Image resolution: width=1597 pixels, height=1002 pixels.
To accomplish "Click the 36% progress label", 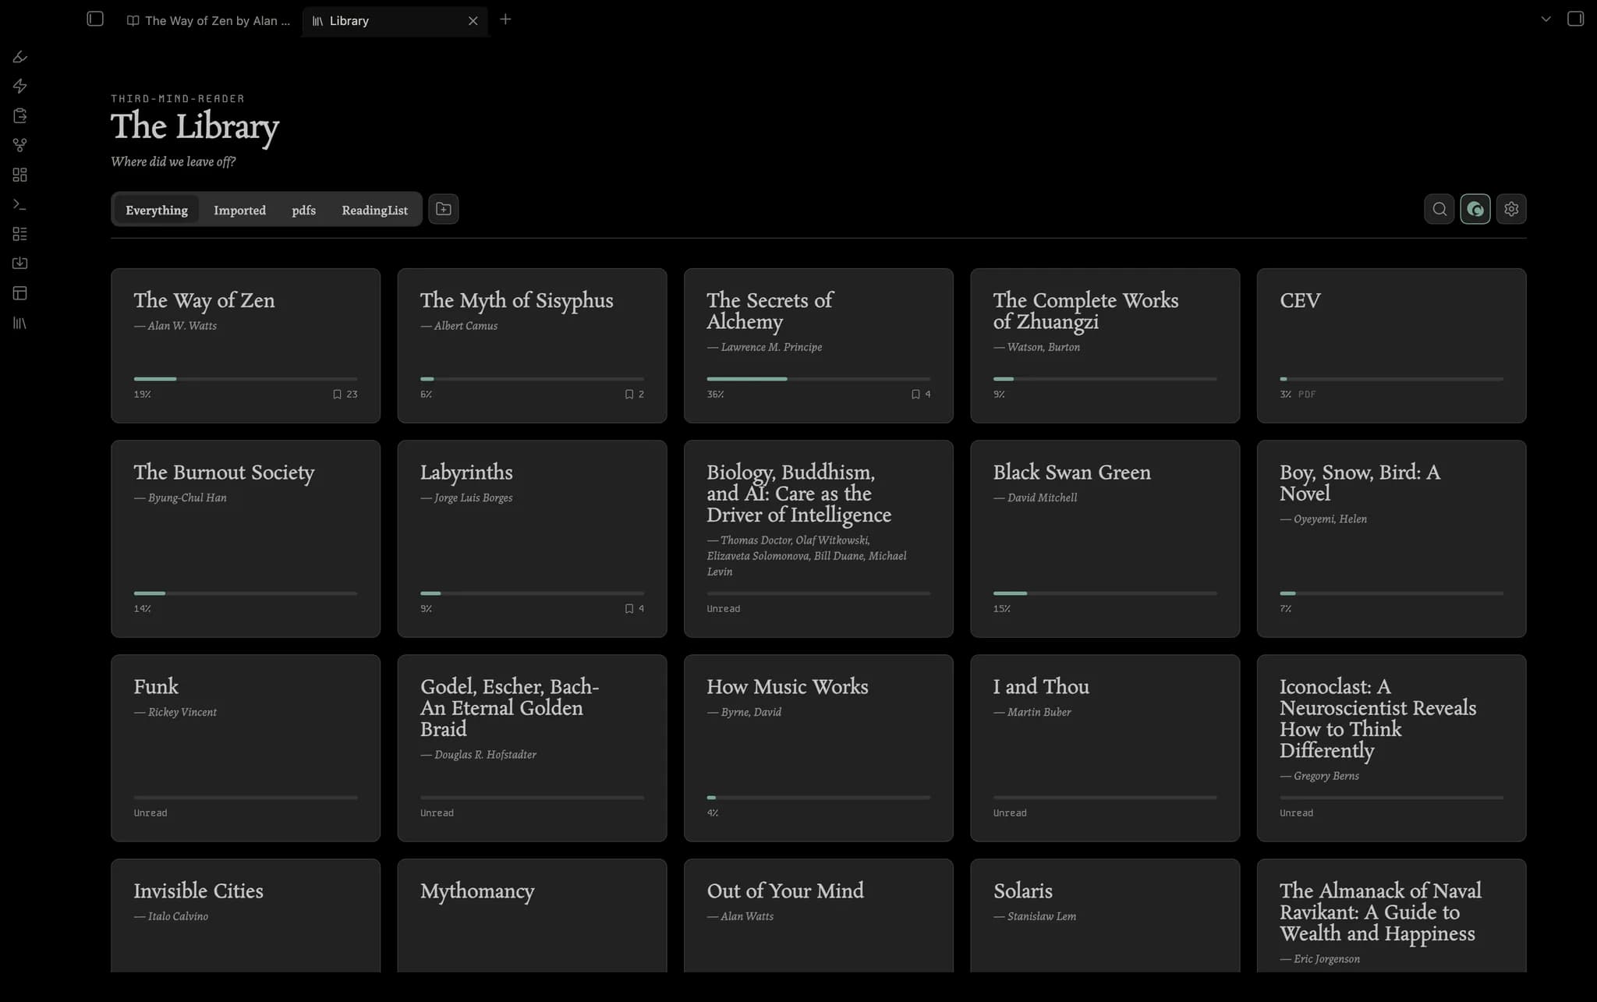I will tap(715, 395).
